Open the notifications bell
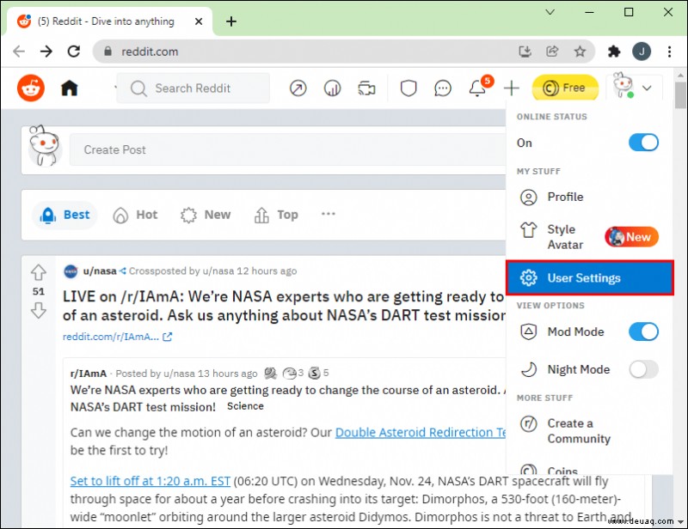The width and height of the screenshot is (688, 529). pyautogui.click(x=477, y=88)
